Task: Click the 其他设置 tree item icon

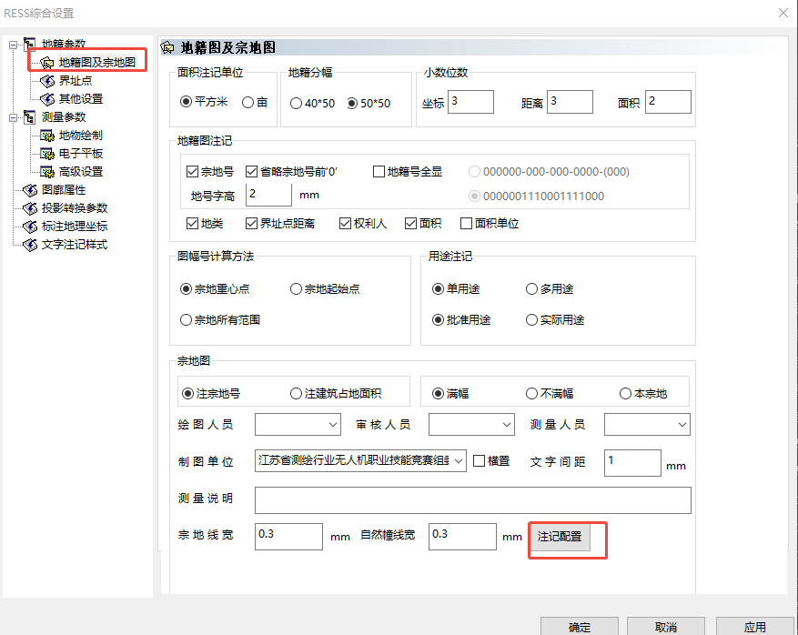Action: [46, 99]
